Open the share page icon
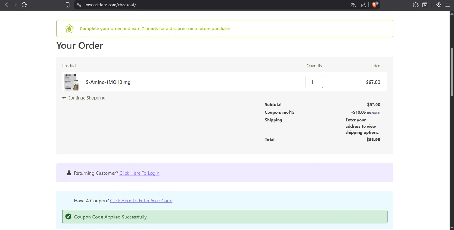Screen dimensions: 454x230 pyautogui.click(x=364, y=5)
